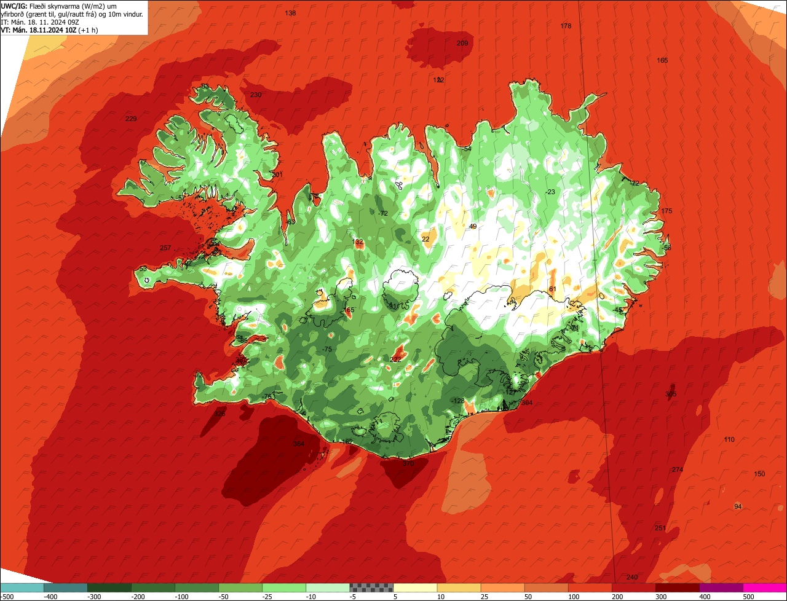
Task: Click the map value 138
Action: [x=291, y=13]
